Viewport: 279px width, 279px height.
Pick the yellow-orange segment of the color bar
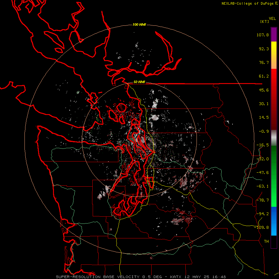coord(274,55)
